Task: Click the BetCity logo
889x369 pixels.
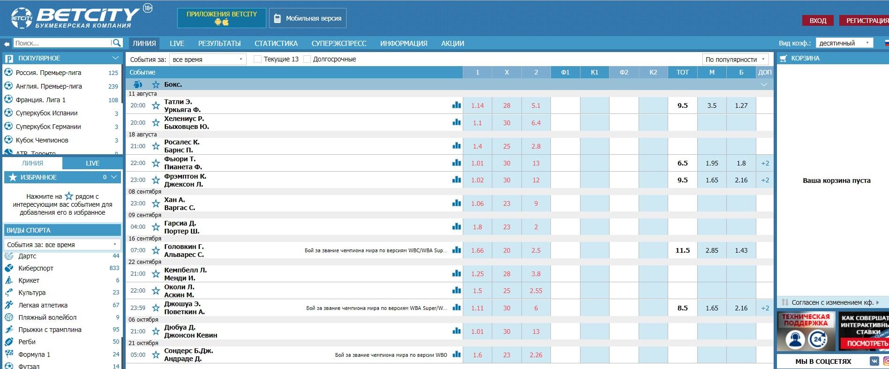Action: pos(75,18)
